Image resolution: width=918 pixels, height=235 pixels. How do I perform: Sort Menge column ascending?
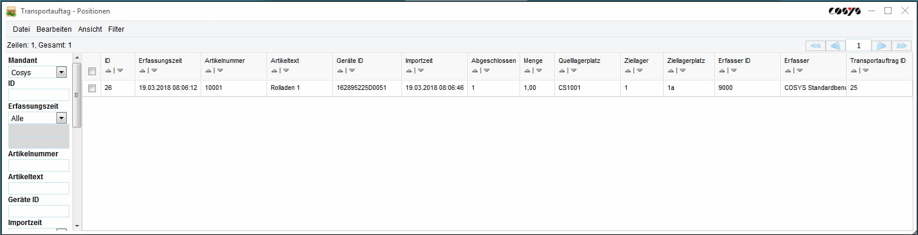[x=527, y=70]
